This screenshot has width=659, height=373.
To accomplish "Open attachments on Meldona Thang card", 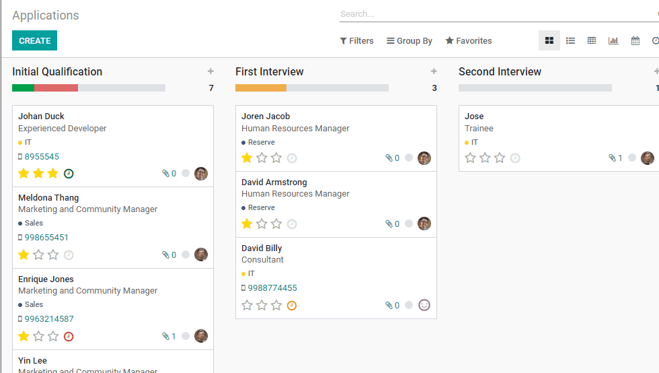I will tap(169, 255).
